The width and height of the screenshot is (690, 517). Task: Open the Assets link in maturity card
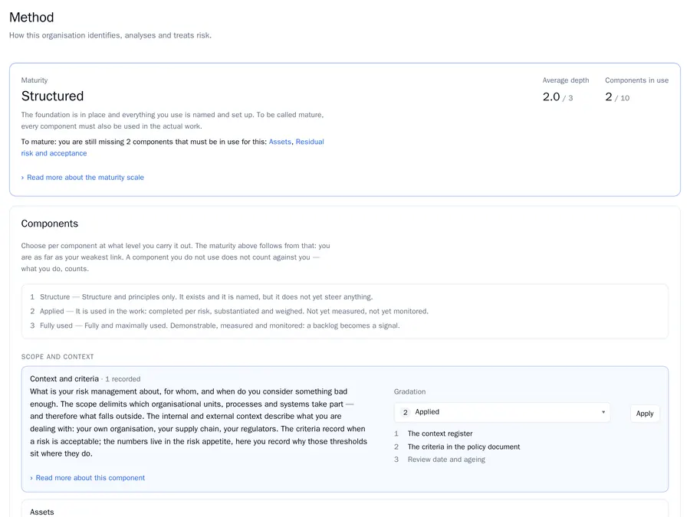click(x=280, y=142)
